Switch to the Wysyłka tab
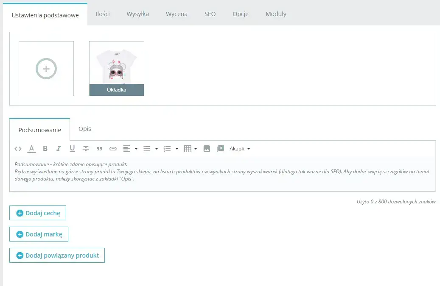 (x=137, y=14)
